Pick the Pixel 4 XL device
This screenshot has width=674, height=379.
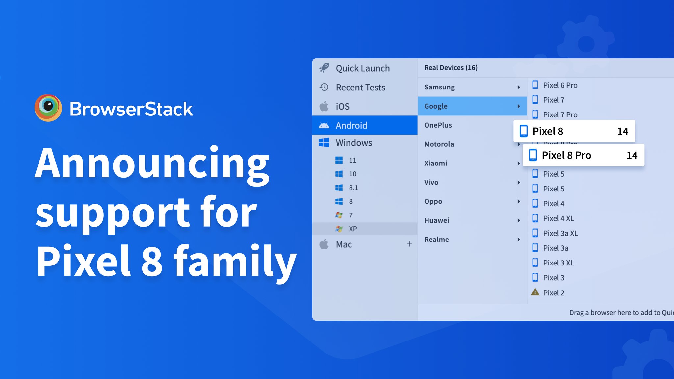558,218
